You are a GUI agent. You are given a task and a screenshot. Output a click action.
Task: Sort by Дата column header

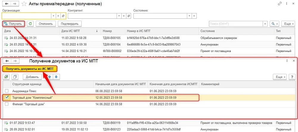tap(31, 31)
